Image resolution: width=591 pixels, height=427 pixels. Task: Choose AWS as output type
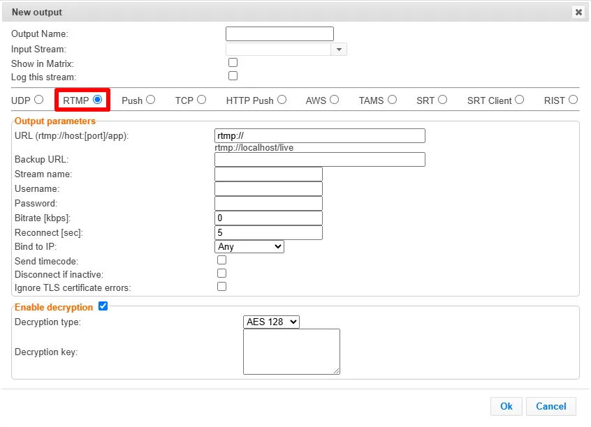pyautogui.click(x=335, y=100)
